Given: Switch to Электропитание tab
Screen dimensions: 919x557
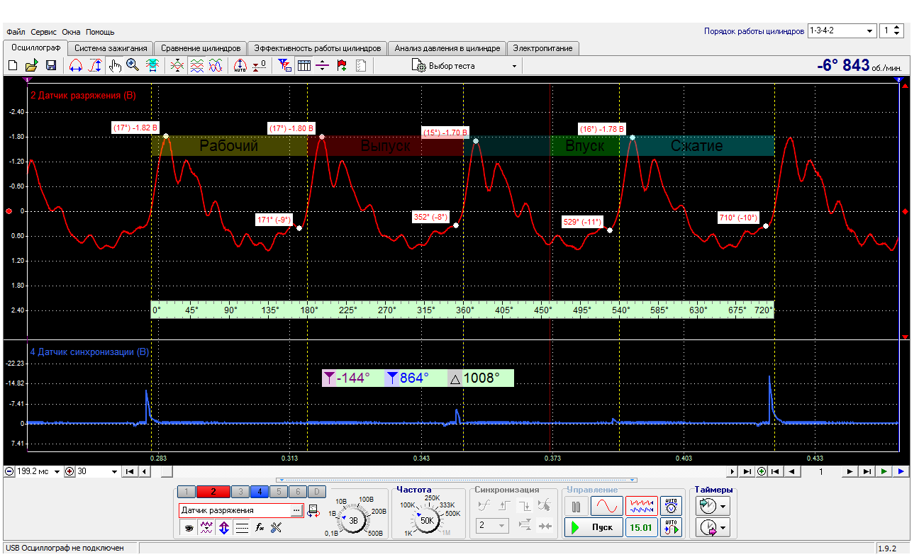Looking at the screenshot, I should tap(543, 48).
